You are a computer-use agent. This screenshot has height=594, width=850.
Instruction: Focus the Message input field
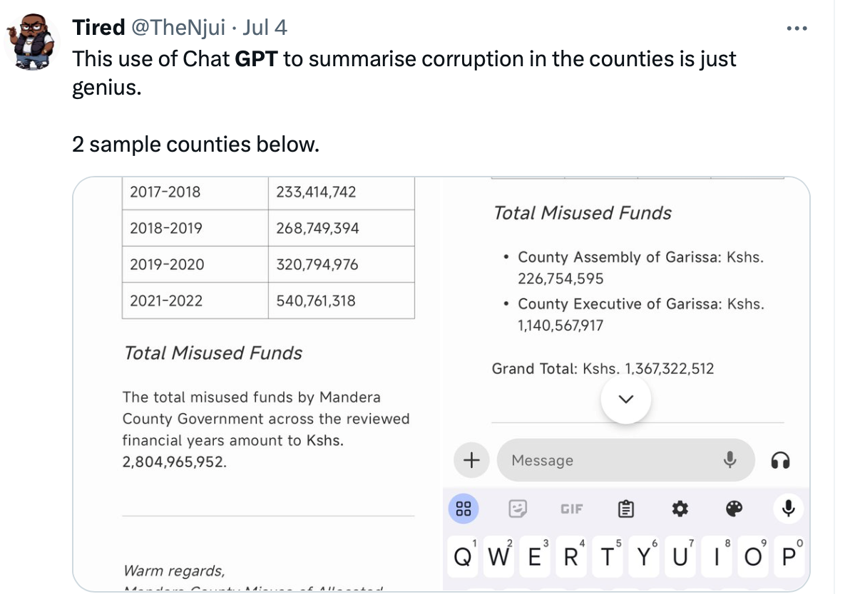(x=625, y=460)
